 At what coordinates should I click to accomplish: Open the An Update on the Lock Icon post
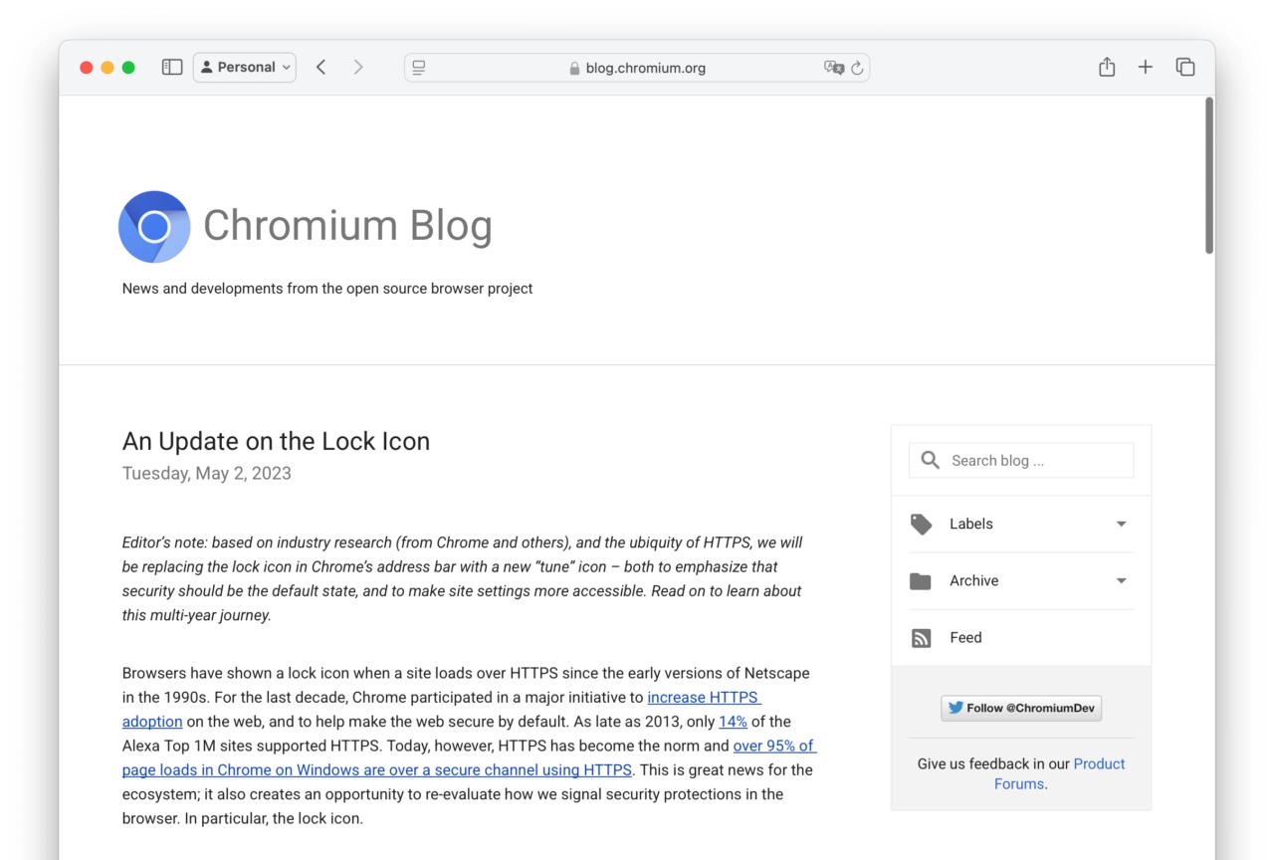[x=276, y=441]
